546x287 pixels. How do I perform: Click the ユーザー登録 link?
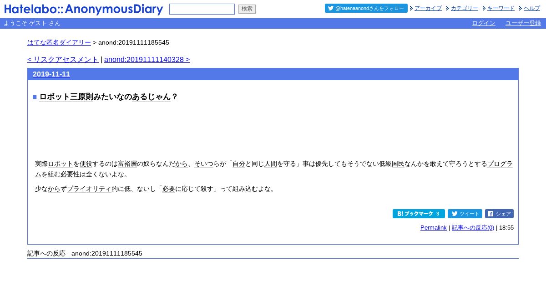tap(523, 23)
